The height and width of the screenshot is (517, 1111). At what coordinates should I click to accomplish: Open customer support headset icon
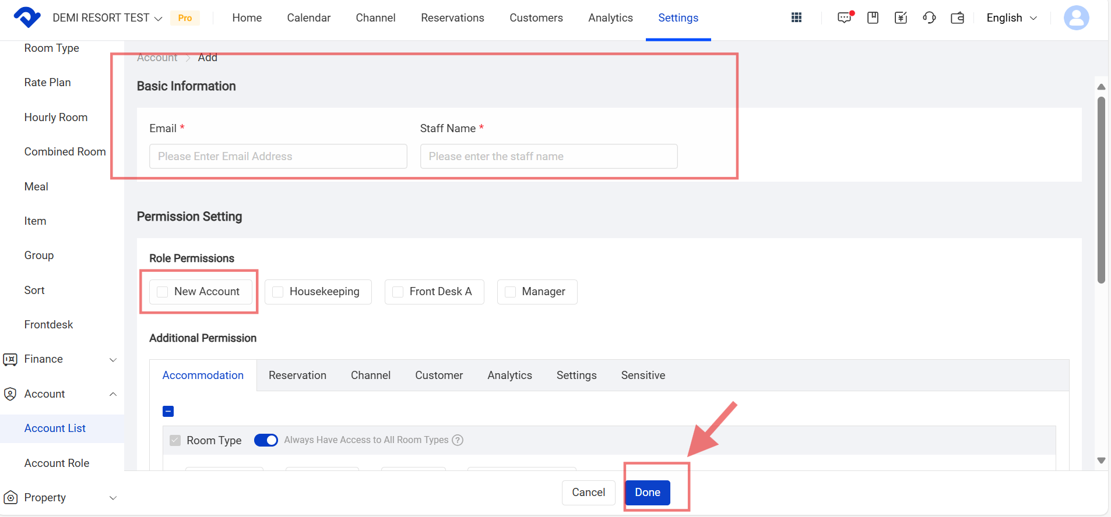click(929, 17)
